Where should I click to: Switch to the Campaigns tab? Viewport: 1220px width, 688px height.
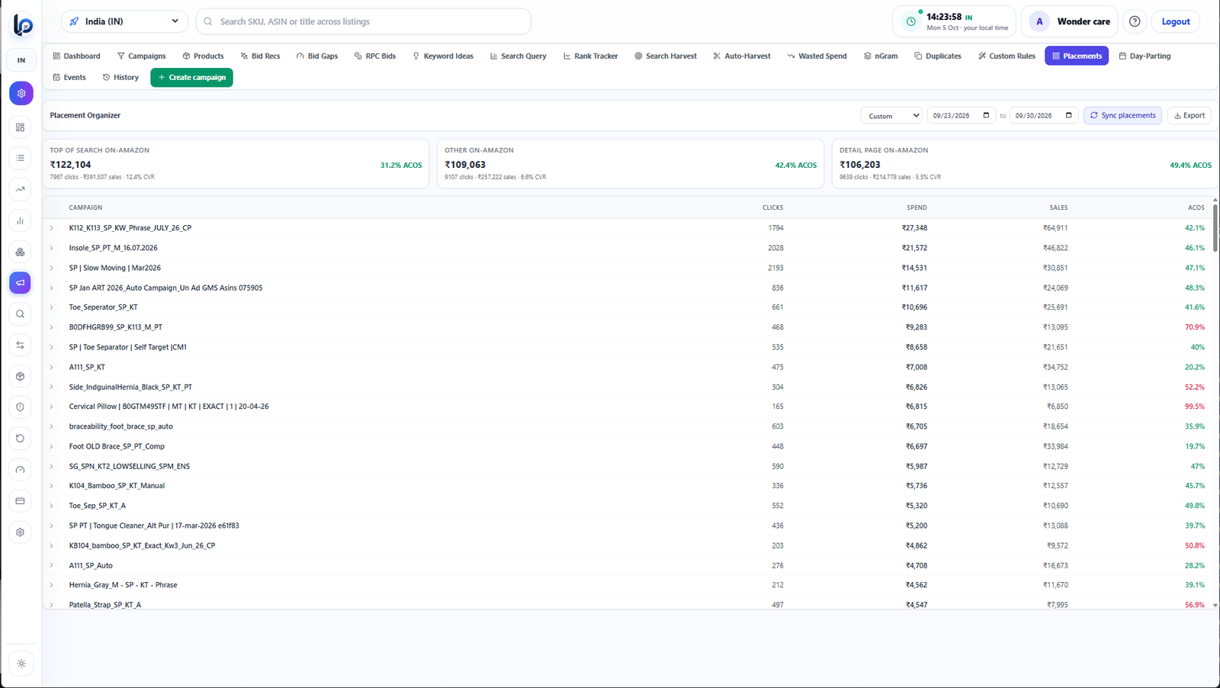click(142, 56)
